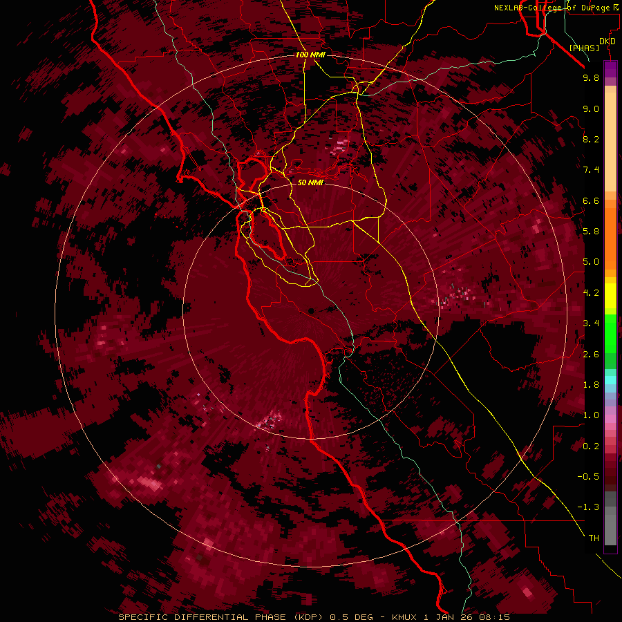622x622 pixels.
Task: Click the 2.6 scale label
Action: point(591,355)
